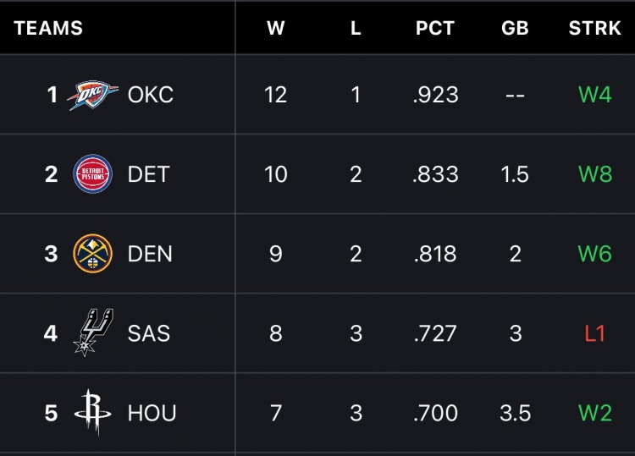Click Houston's 3.5 games back value

[x=515, y=413]
